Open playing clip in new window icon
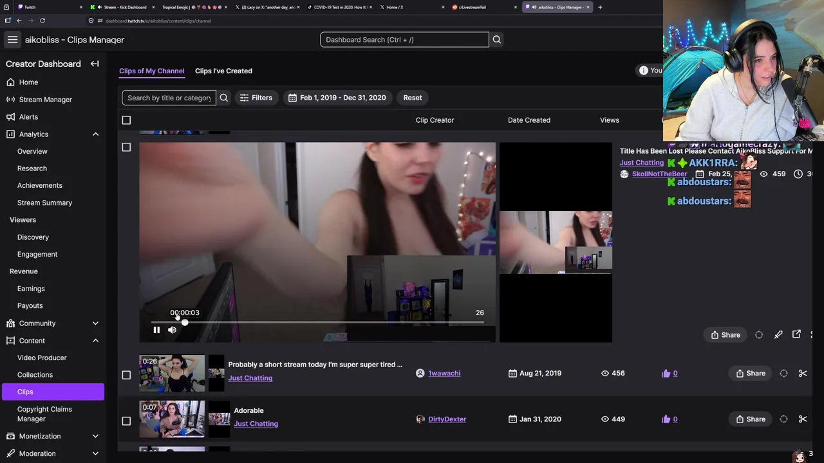The width and height of the screenshot is (824, 463). (796, 334)
